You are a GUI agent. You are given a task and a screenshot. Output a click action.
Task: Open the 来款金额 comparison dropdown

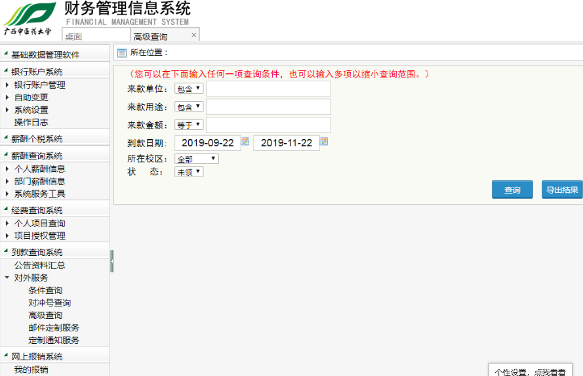[x=190, y=125]
